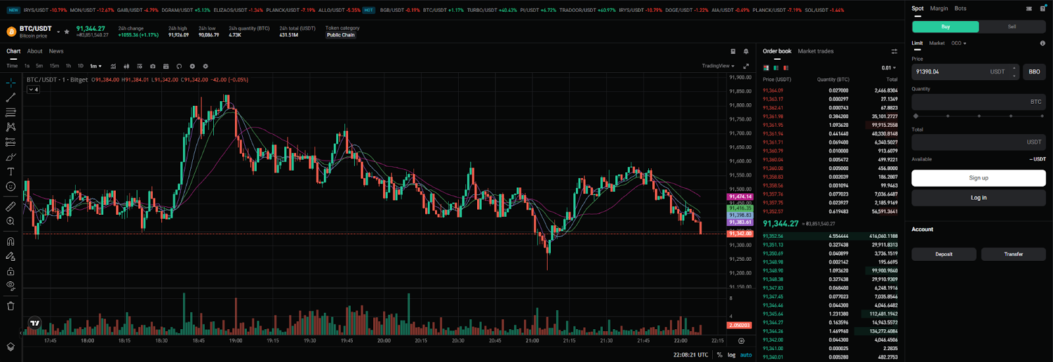Adjust price with the stepper arrows
Image resolution: width=1053 pixels, height=362 pixels.
pyautogui.click(x=1014, y=72)
